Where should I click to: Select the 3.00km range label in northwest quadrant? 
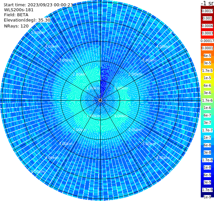click(65, 60)
